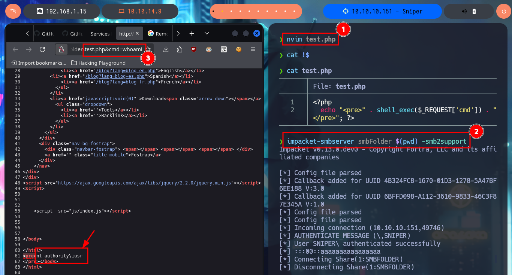Click the /blog?lang=blog-en.php source link
Screen dimensions: 512x275
(126, 70)
